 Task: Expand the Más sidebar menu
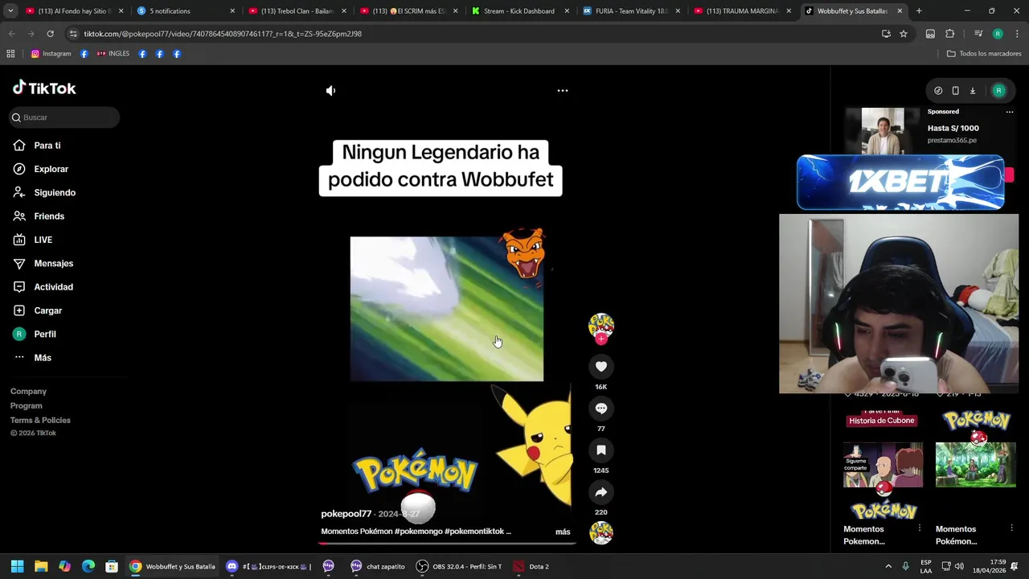43,358
